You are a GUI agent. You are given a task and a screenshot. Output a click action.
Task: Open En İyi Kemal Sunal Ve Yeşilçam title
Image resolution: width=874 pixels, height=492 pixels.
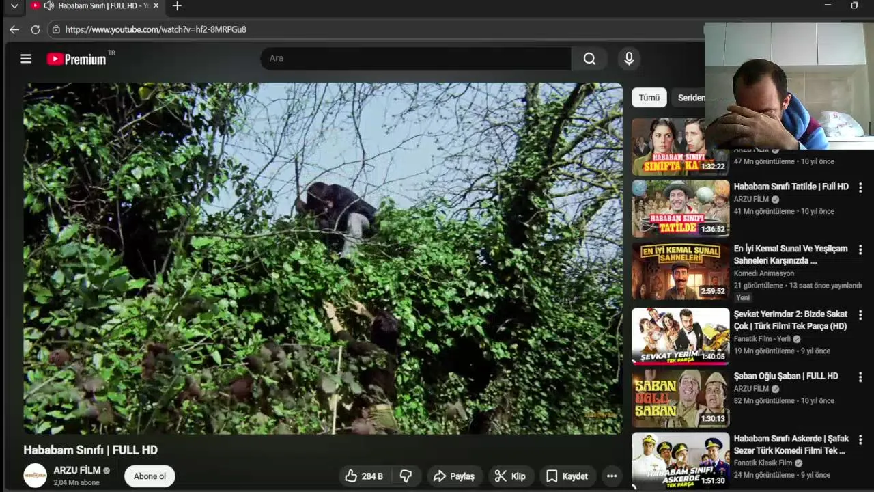[791, 255]
